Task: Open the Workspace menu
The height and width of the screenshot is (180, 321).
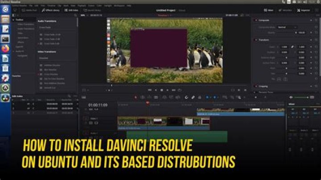Action: (119, 6)
